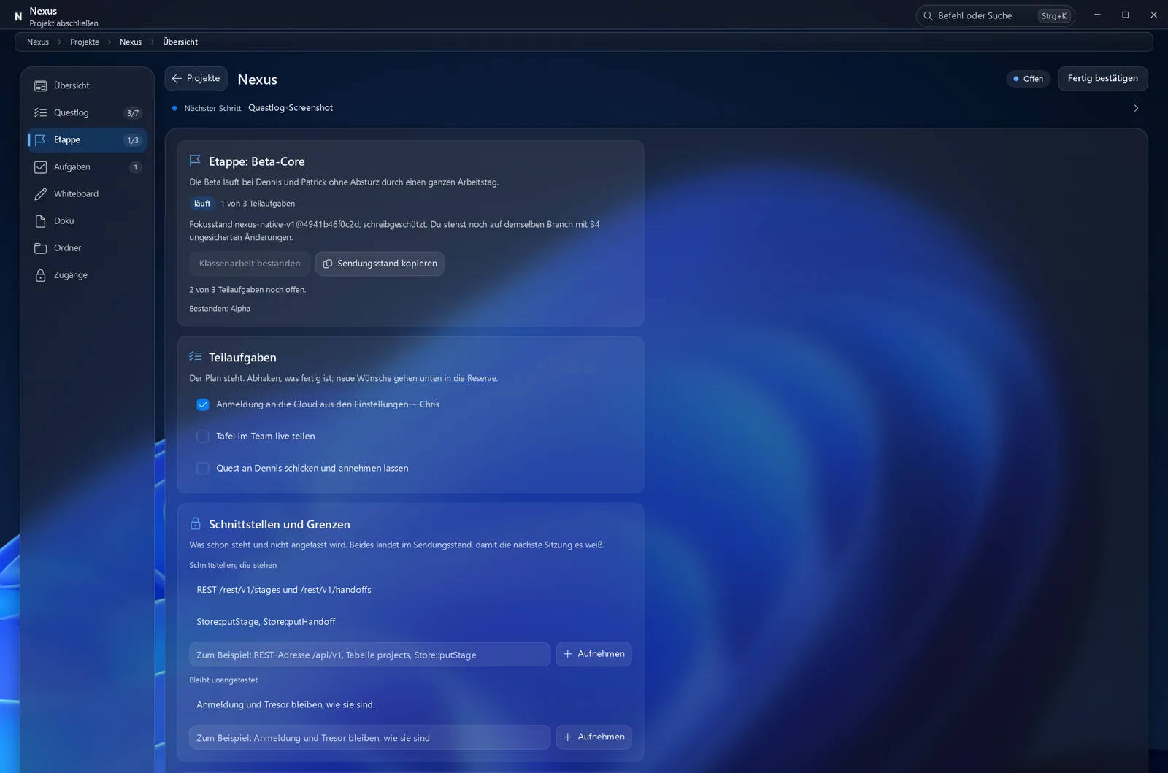Click Anmeldung und Tresor bleiben entry

(285, 704)
